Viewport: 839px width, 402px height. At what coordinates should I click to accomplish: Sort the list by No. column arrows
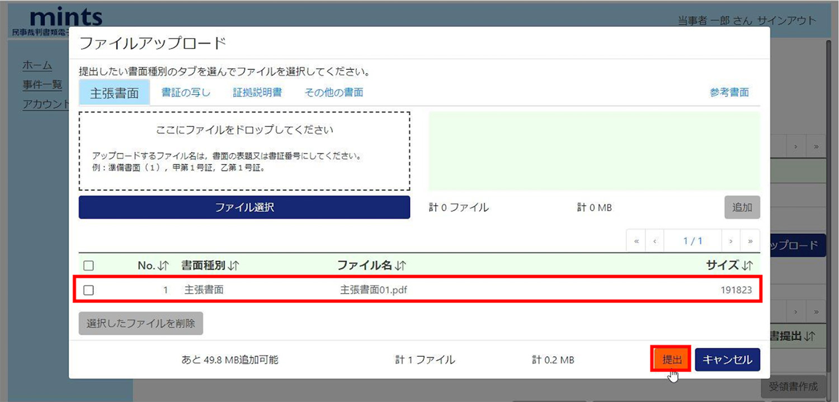163,266
